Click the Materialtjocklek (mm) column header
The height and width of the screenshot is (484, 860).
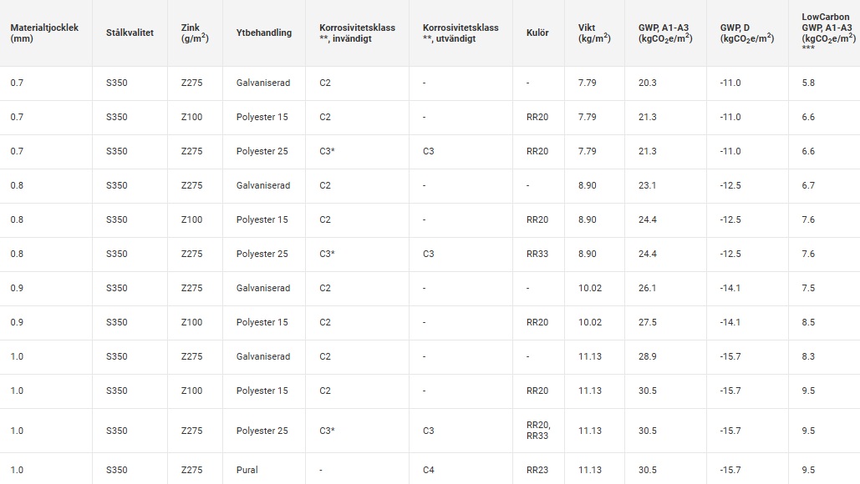pos(44,33)
